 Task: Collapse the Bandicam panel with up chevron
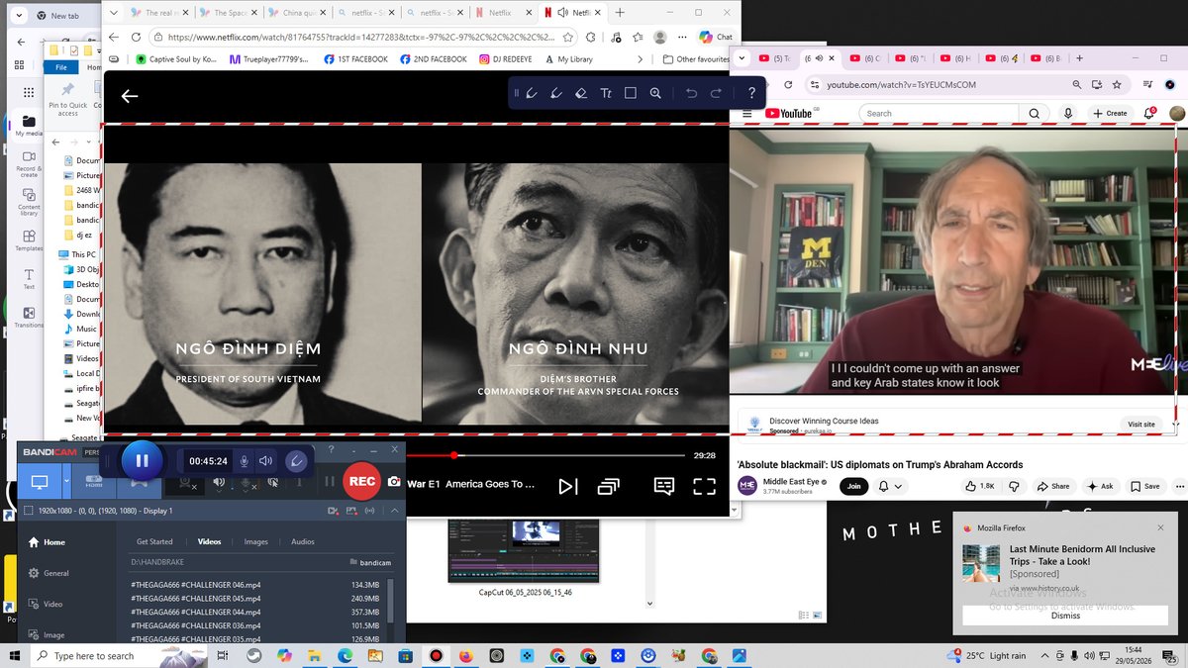[x=394, y=511]
